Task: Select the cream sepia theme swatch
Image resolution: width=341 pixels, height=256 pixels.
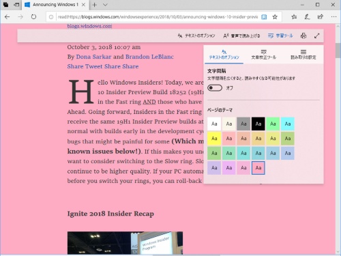Action: pyautogui.click(x=229, y=124)
